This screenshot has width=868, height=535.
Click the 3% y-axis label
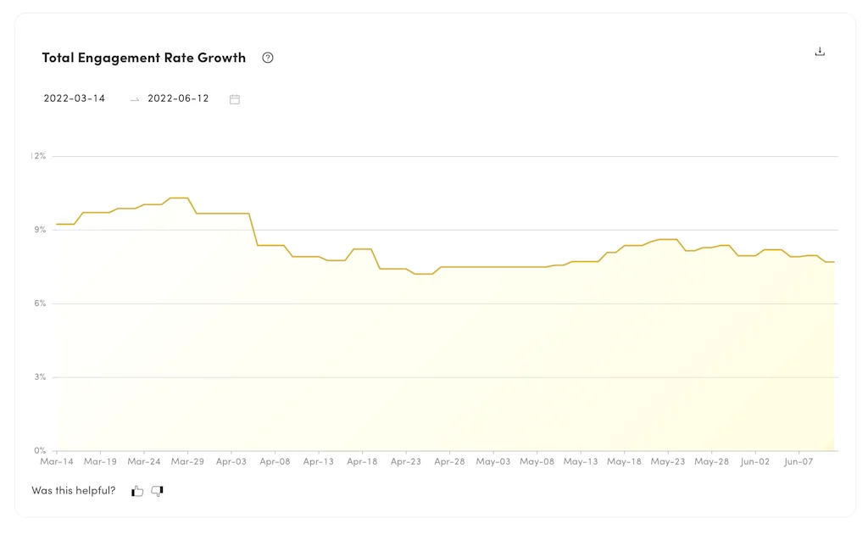pos(40,377)
